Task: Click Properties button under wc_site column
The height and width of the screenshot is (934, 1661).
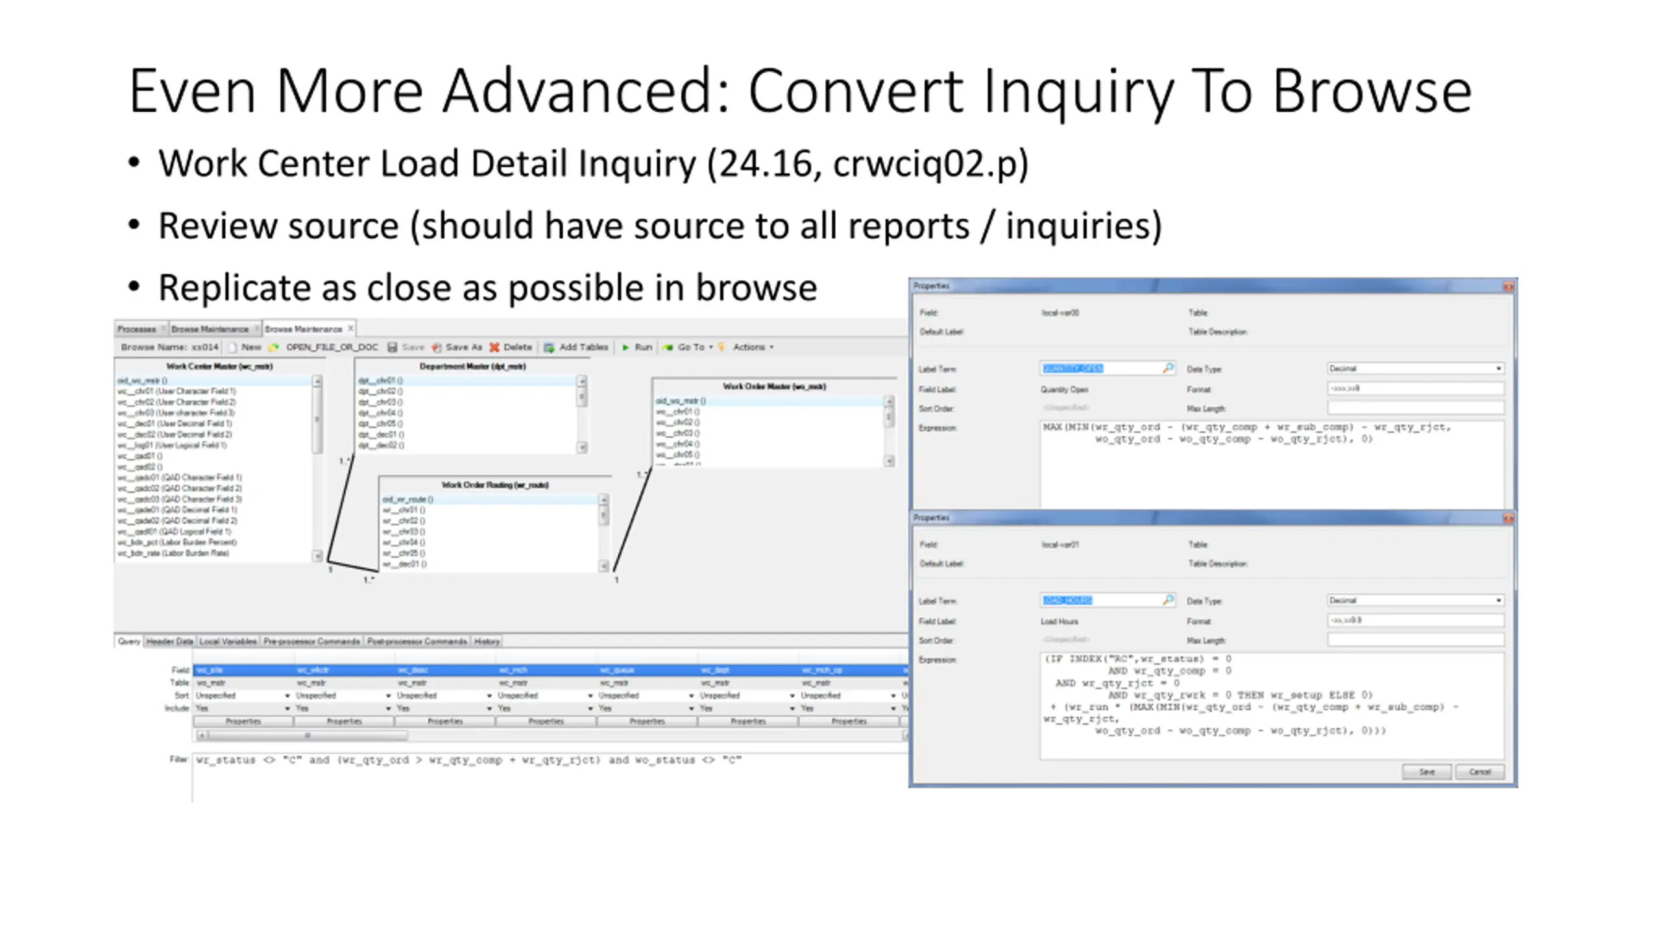Action: [243, 721]
